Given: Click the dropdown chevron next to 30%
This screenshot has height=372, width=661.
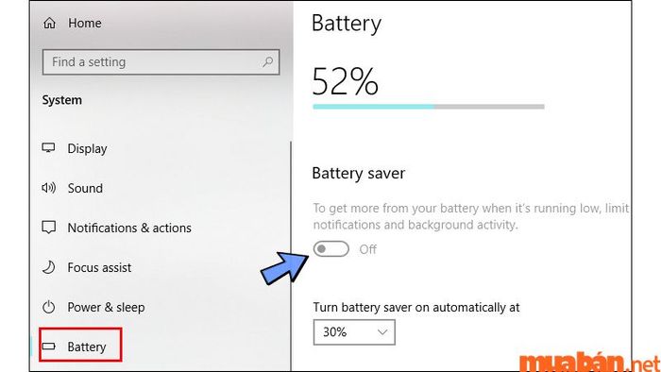Looking at the screenshot, I should click(382, 332).
